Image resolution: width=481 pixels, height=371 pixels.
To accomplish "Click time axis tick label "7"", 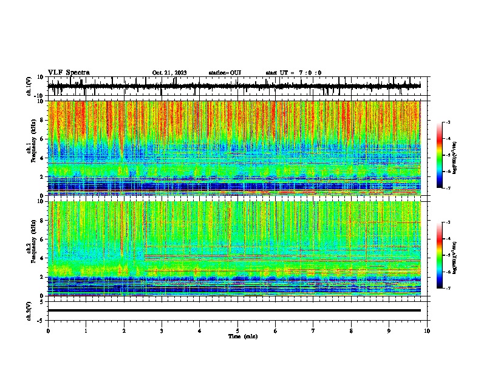I will click(313, 331).
